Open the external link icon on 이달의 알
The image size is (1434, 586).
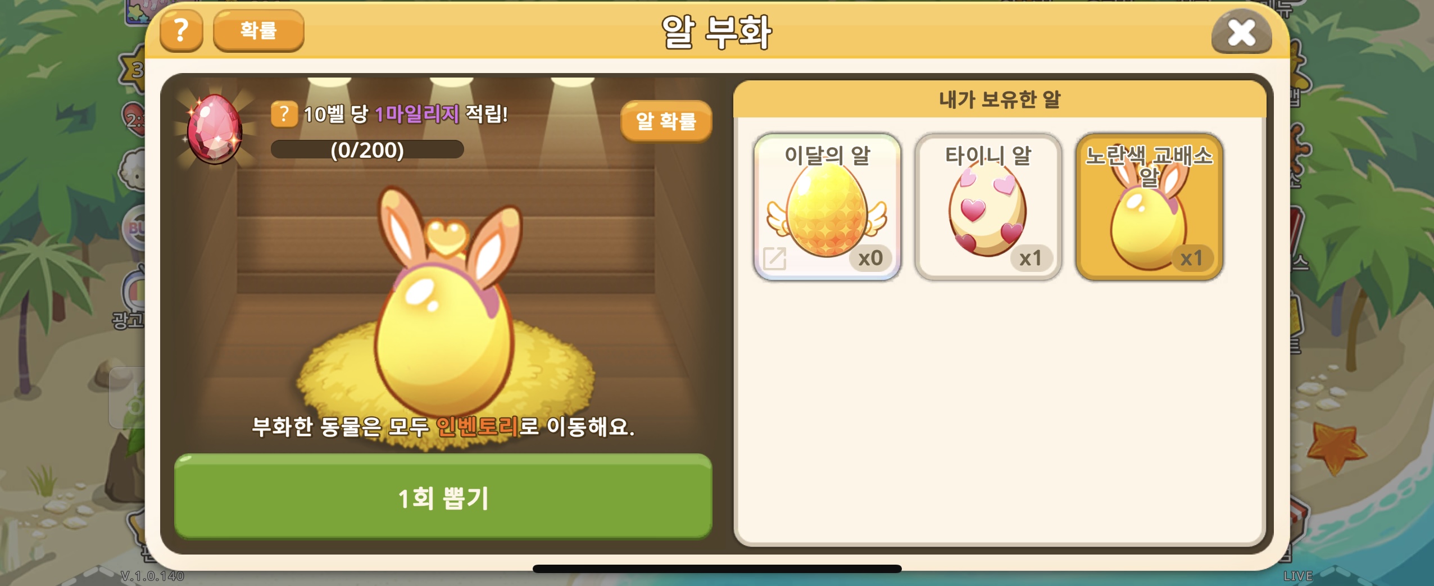774,258
